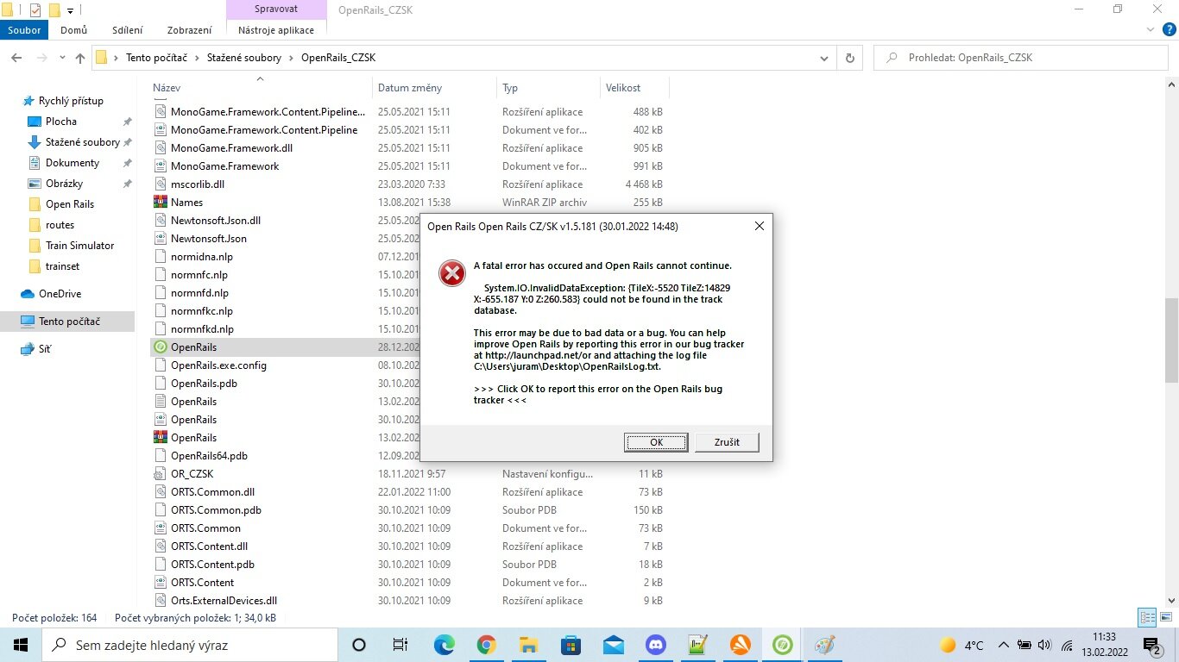Select the file OpenRails.exe.config
1179x662 pixels.
(x=218, y=365)
